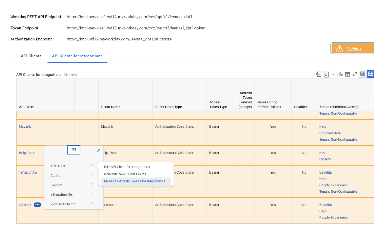Choose Generate New Client Secret

tap(125, 174)
